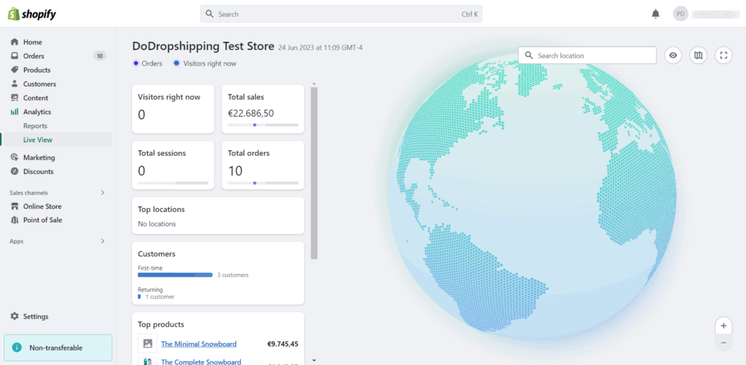This screenshot has width=746, height=365.
Task: Click the panel scroll down arrow
Action: [x=313, y=360]
